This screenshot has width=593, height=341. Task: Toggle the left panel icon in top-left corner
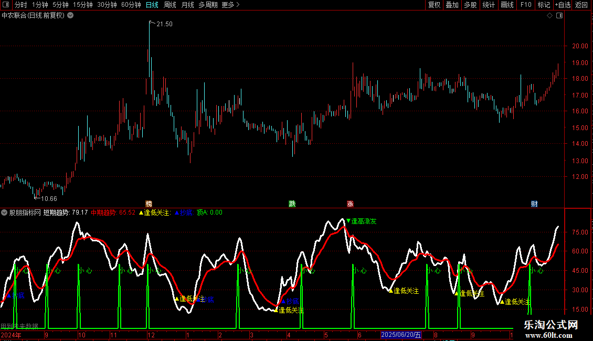6,5
